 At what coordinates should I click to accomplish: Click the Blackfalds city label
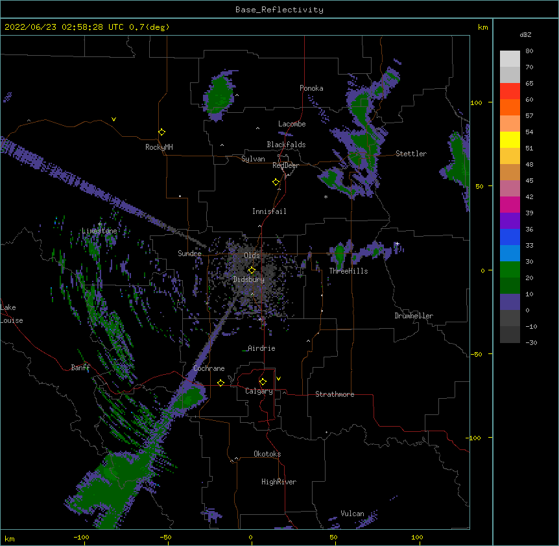click(286, 145)
